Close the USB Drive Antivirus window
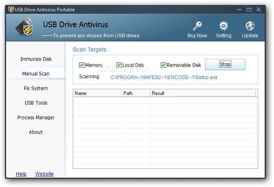The width and height of the screenshot is (274, 187). pos(259,9)
